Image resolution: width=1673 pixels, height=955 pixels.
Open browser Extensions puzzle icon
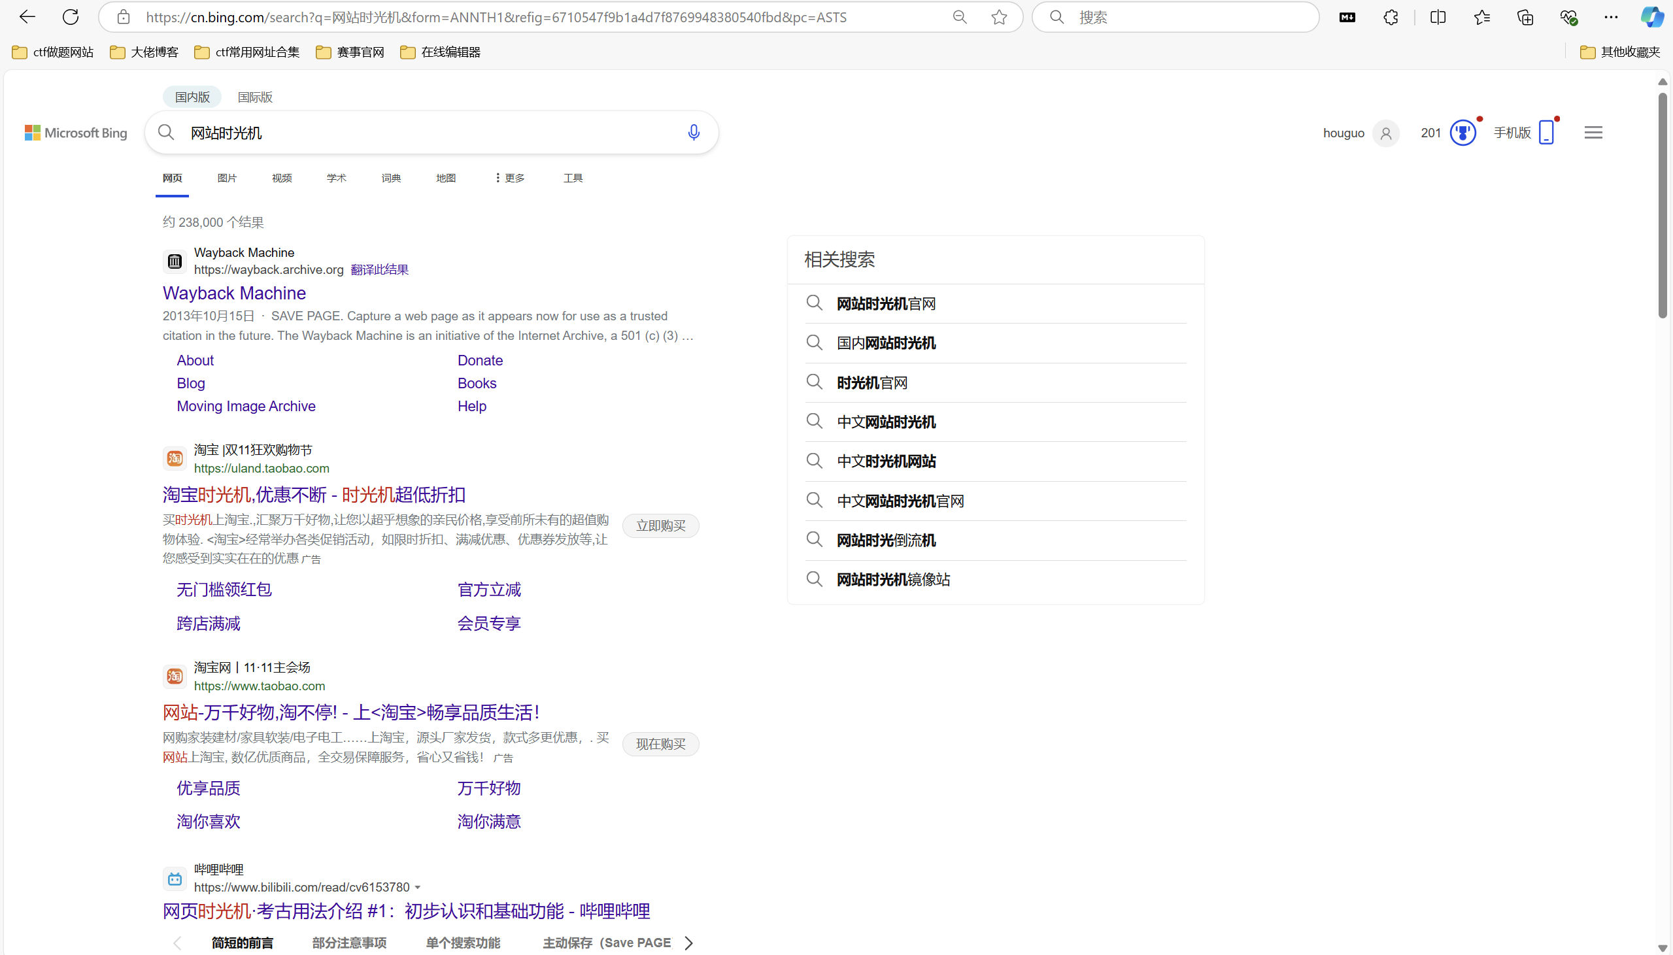[1391, 18]
